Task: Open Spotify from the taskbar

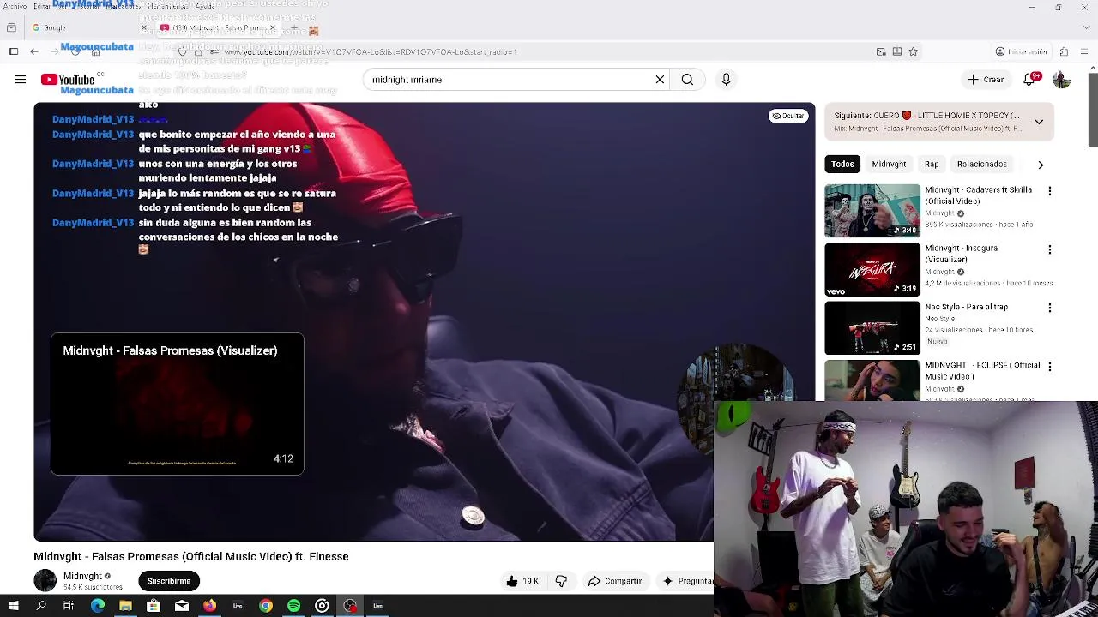Action: 294,606
